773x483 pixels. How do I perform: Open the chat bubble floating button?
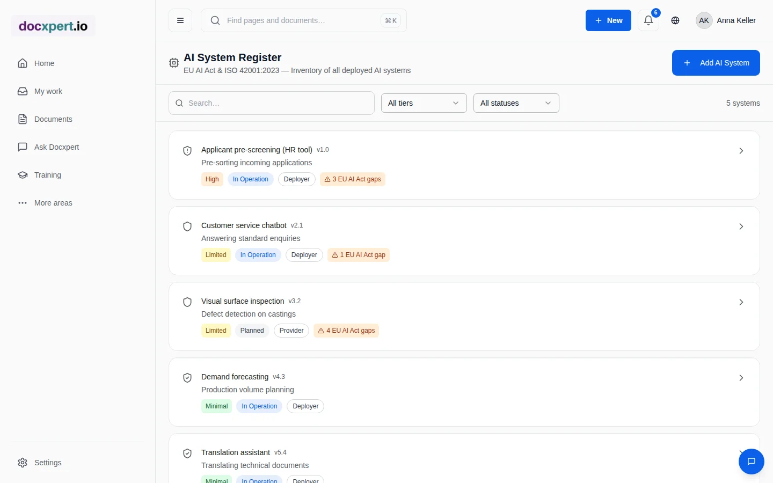coord(752,462)
